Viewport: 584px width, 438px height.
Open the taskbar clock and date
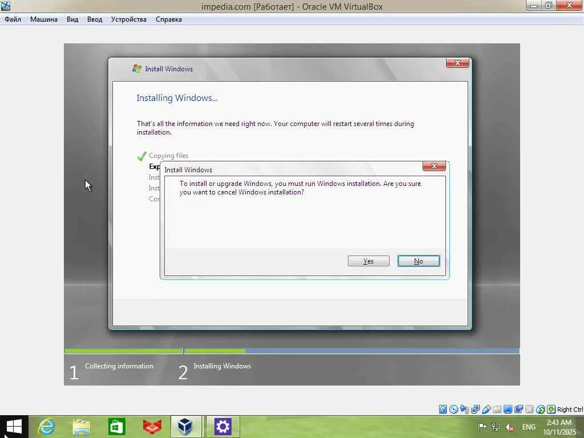click(559, 427)
